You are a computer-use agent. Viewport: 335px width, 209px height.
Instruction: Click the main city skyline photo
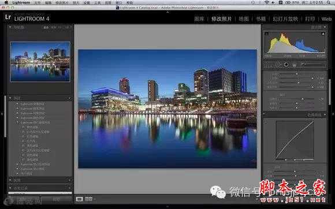[x=167, y=109]
